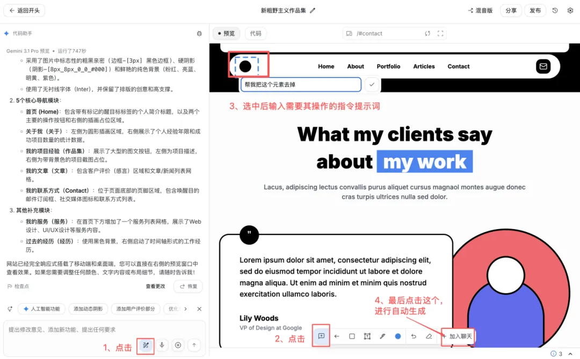This screenshot has height=359, width=580.
Task: Open settings gear icon at top right
Action: pyautogui.click(x=570, y=11)
